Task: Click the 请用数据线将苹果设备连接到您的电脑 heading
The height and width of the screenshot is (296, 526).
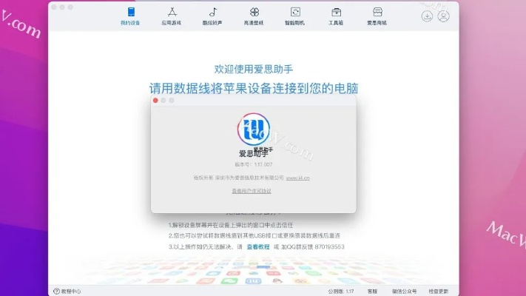Action: pyautogui.click(x=254, y=88)
